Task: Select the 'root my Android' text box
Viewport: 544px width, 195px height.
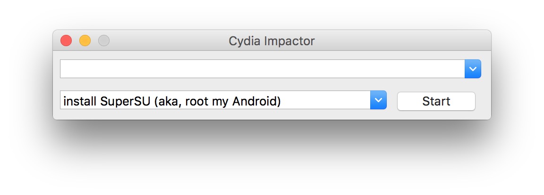Action: coord(215,100)
